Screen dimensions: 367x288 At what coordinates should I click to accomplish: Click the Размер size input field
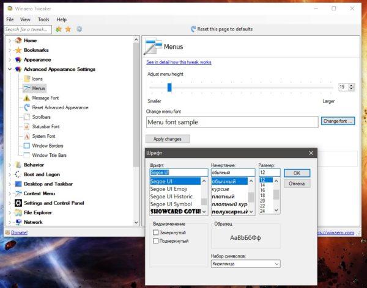(269, 173)
